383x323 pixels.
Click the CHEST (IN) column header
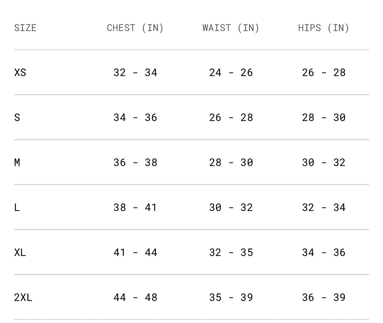tap(135, 28)
